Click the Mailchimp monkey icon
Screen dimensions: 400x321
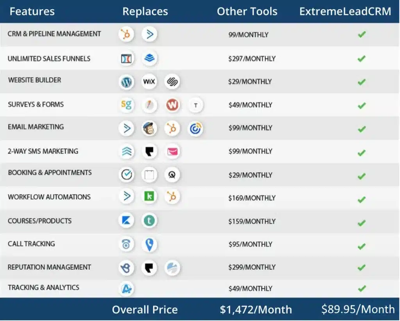[149, 128]
